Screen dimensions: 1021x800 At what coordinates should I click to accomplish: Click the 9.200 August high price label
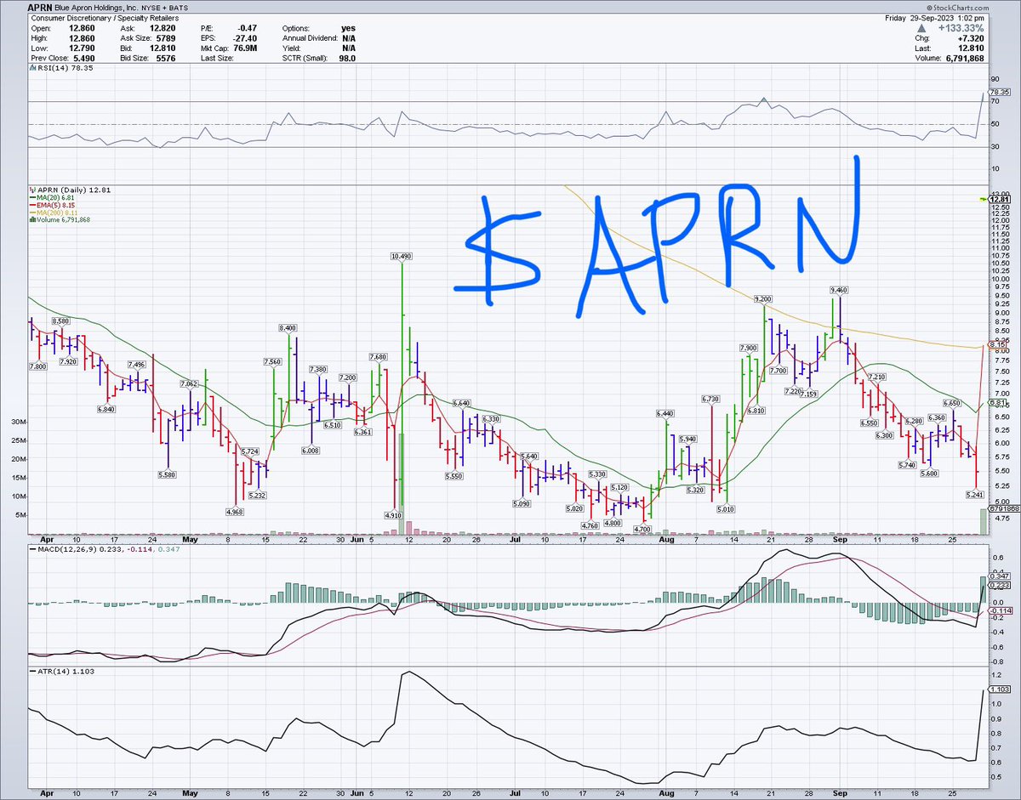click(x=763, y=299)
